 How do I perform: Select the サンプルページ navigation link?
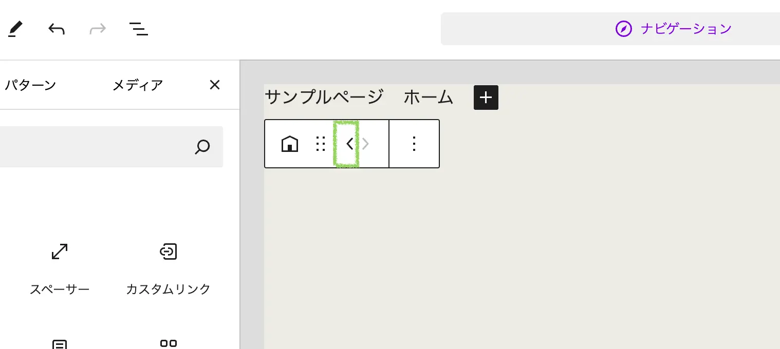coord(324,97)
